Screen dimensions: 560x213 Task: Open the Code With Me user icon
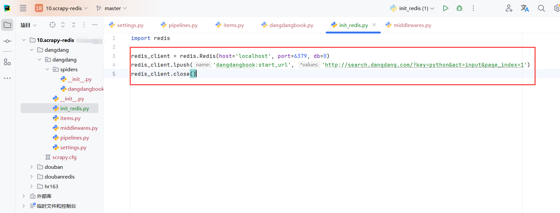tap(509, 8)
